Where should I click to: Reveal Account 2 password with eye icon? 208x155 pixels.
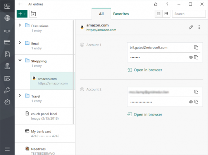[x=191, y=102]
